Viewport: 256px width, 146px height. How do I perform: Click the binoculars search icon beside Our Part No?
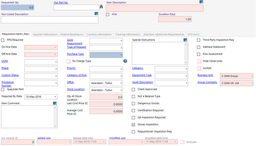(101, 6)
